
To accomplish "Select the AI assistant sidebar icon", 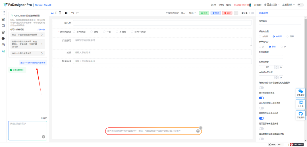I will pos(3,51).
